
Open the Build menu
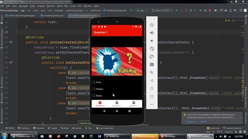60,6
